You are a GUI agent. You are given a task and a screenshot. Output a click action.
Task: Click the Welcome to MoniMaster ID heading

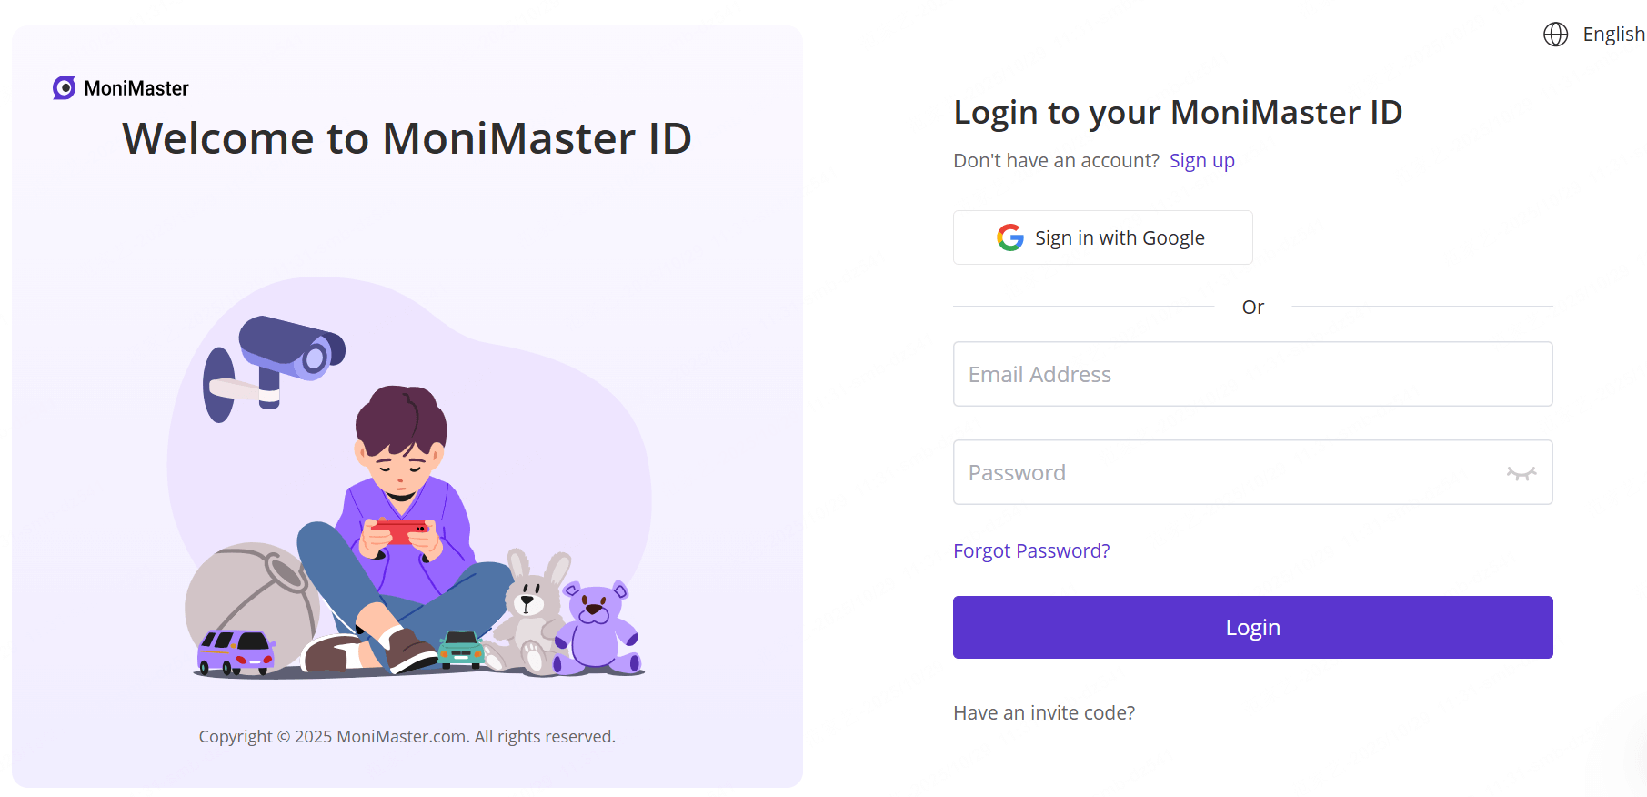pos(407,139)
